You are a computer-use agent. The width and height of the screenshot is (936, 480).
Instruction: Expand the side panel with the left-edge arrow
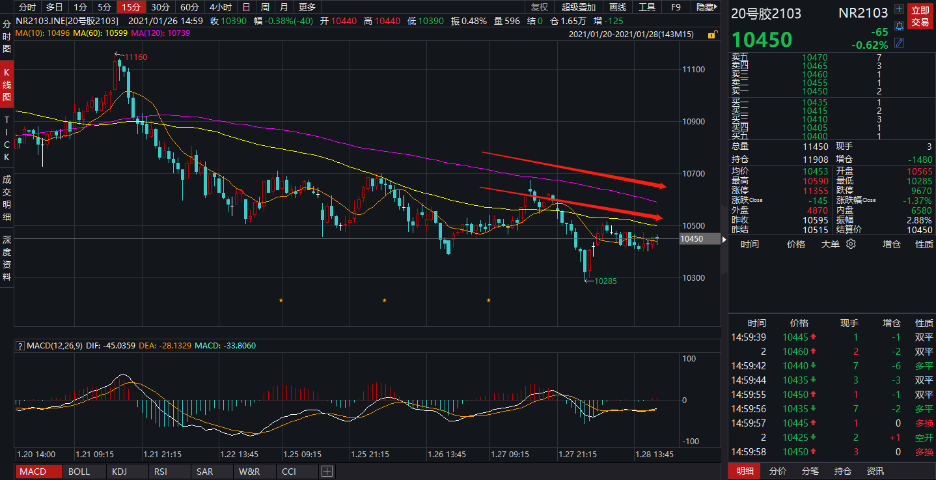pos(724,239)
